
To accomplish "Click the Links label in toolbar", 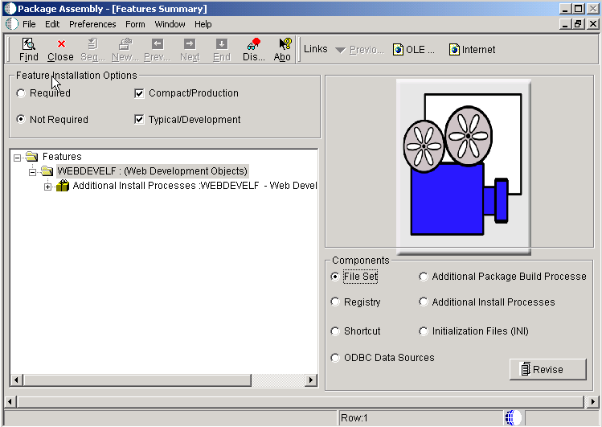I will pyautogui.click(x=316, y=49).
